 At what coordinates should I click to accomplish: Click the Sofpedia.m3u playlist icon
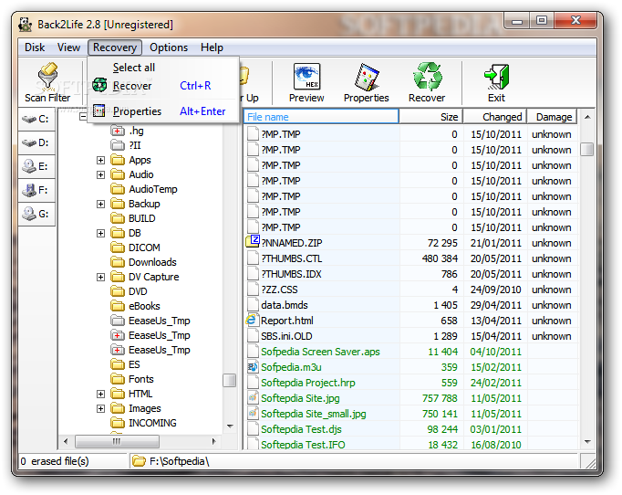pos(253,366)
